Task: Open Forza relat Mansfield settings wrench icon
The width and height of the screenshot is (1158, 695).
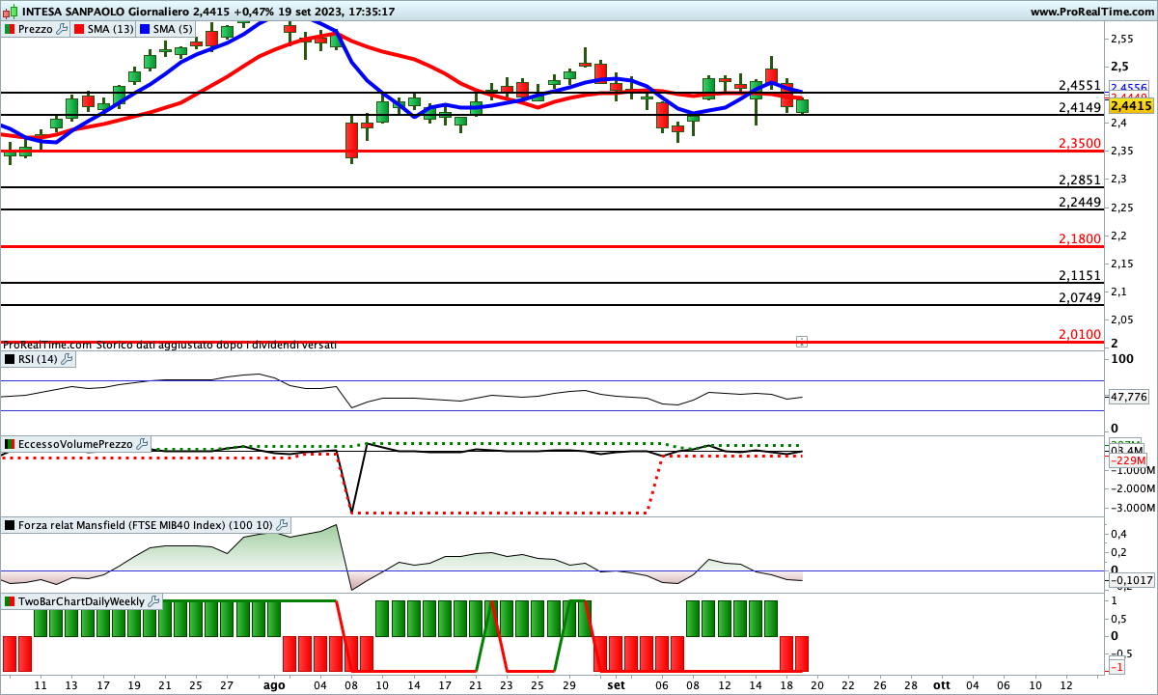Action: 282,525
